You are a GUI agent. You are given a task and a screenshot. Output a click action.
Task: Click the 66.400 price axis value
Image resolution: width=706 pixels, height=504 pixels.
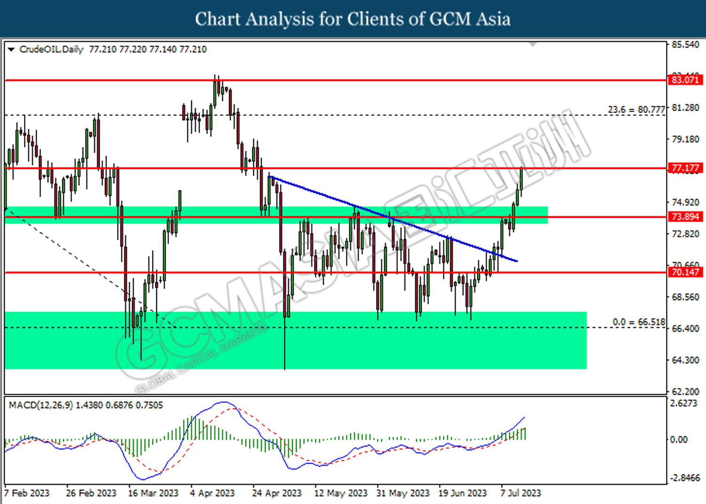tap(685, 328)
